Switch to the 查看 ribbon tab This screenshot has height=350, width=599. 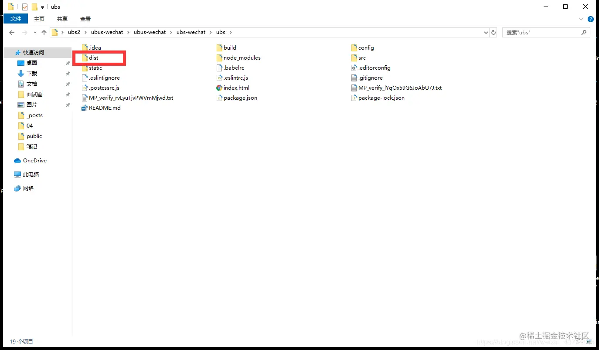(85, 19)
